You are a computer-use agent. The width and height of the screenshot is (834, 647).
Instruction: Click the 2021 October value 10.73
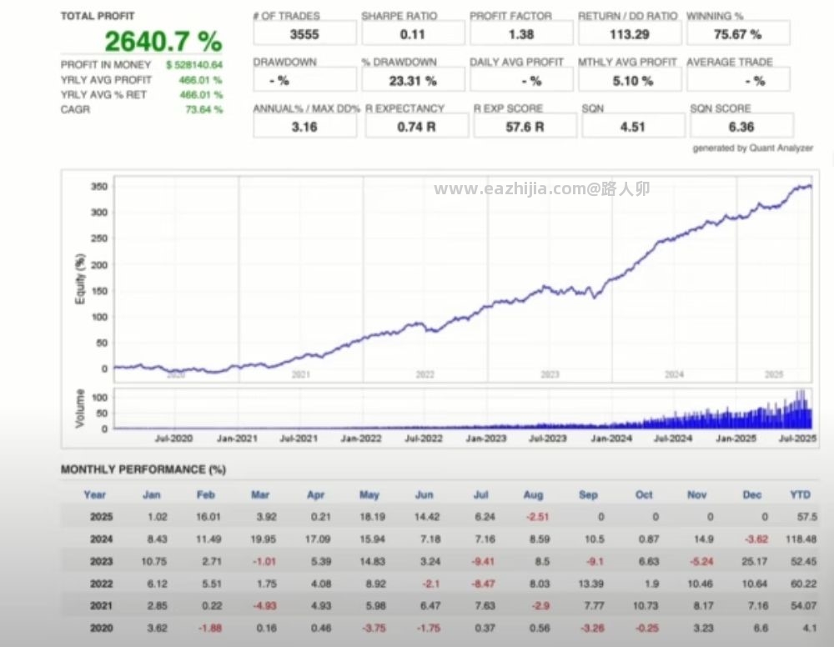click(646, 605)
